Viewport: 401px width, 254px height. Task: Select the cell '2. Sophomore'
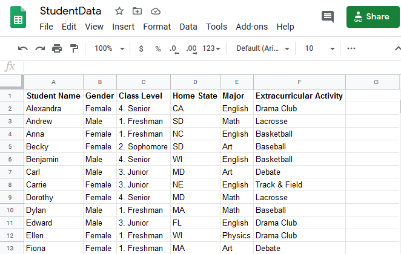pos(144,146)
